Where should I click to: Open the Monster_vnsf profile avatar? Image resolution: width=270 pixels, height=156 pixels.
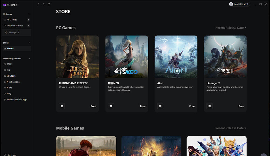tap(231, 4)
